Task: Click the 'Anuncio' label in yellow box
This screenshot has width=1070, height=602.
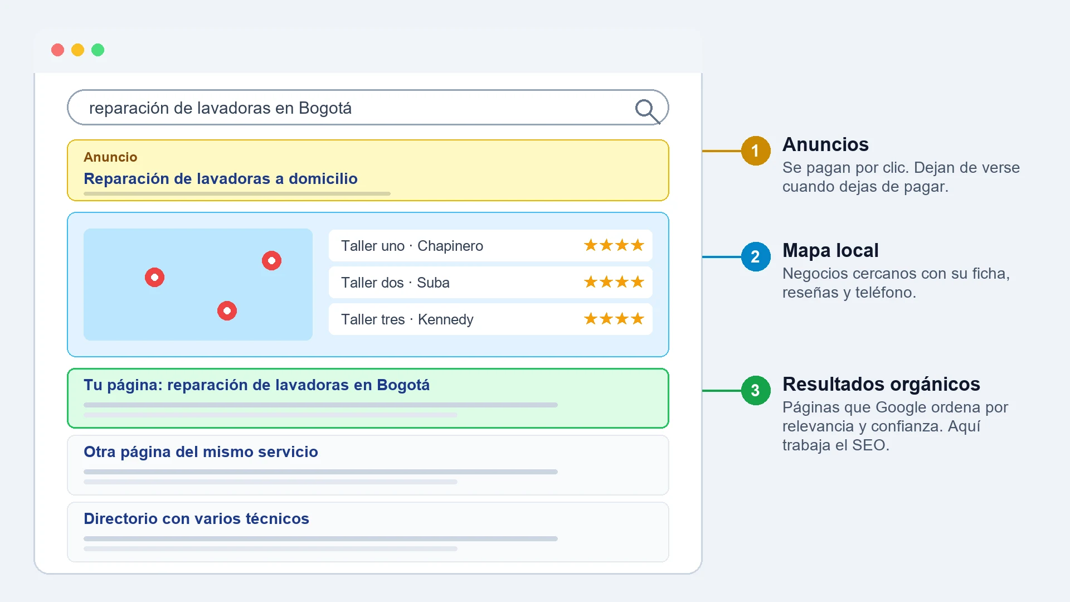Action: coord(110,157)
